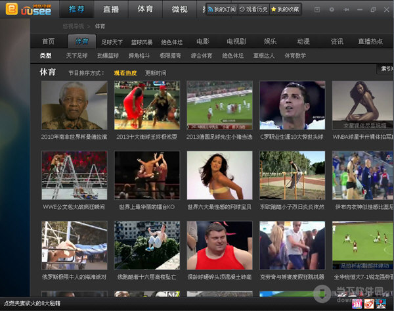Filter by 天下足球 subcategory
Image resolution: width=394 pixels, height=311 pixels.
tap(77, 56)
